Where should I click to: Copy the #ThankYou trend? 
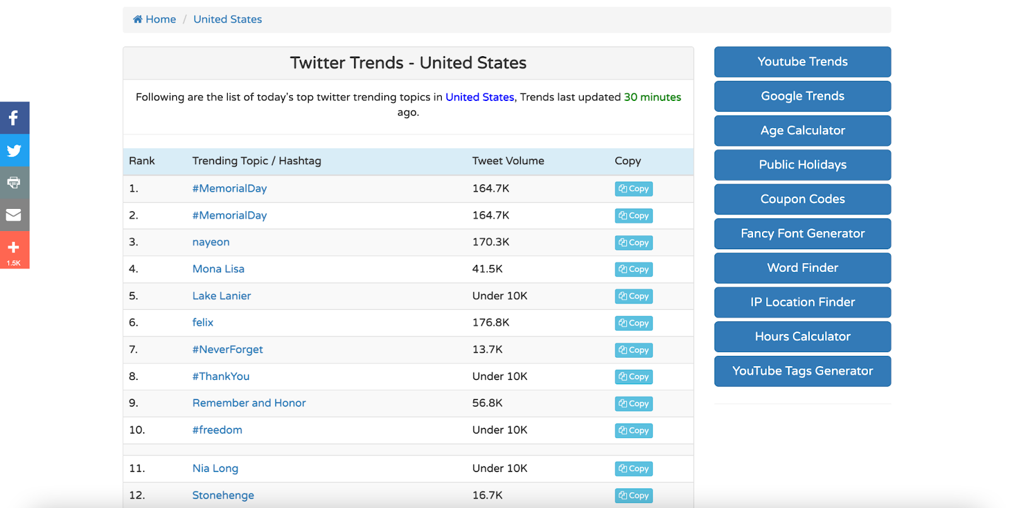(x=634, y=377)
